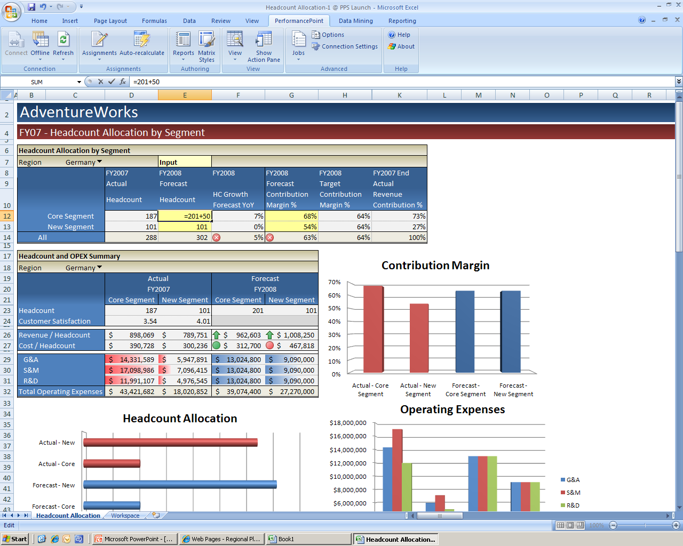
Task: Switch to Page Break Preview in status bar
Action: 580,525
